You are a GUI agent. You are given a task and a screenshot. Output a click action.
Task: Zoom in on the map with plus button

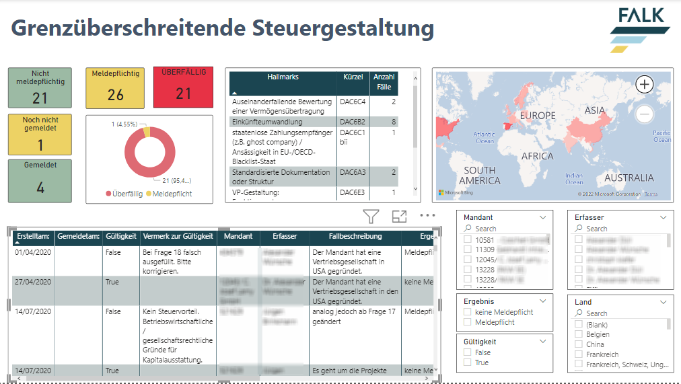pyautogui.click(x=645, y=84)
